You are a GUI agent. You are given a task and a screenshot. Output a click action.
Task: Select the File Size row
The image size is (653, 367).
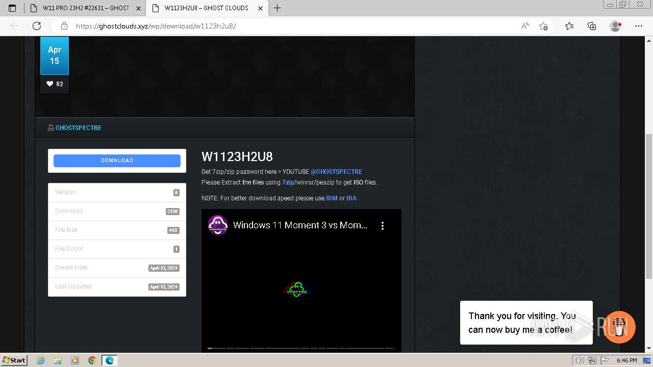[117, 230]
